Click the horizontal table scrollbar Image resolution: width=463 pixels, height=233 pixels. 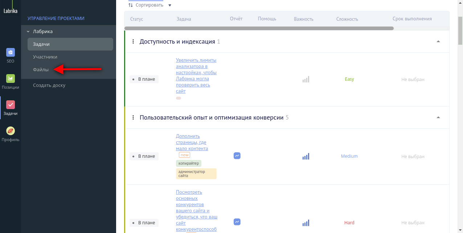tap(259, 28)
